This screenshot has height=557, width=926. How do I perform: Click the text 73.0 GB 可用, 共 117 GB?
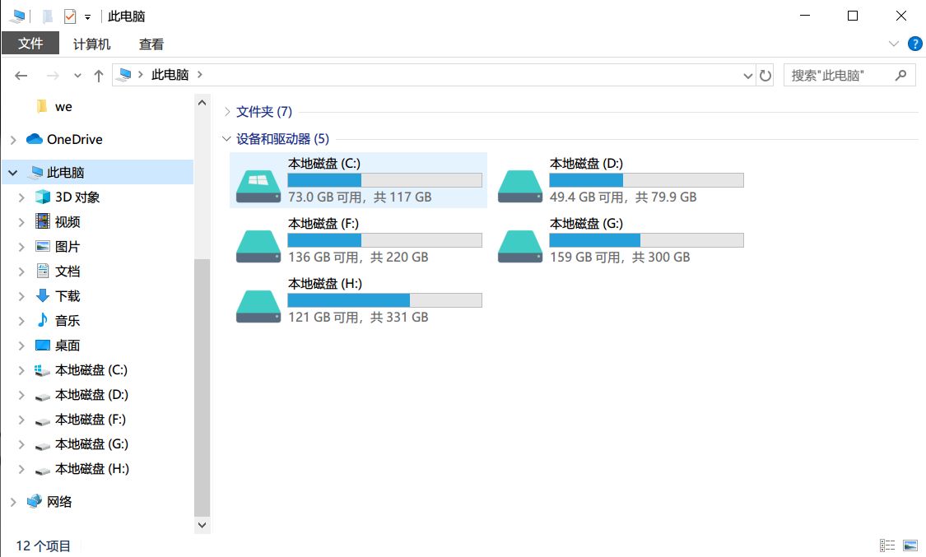point(360,197)
